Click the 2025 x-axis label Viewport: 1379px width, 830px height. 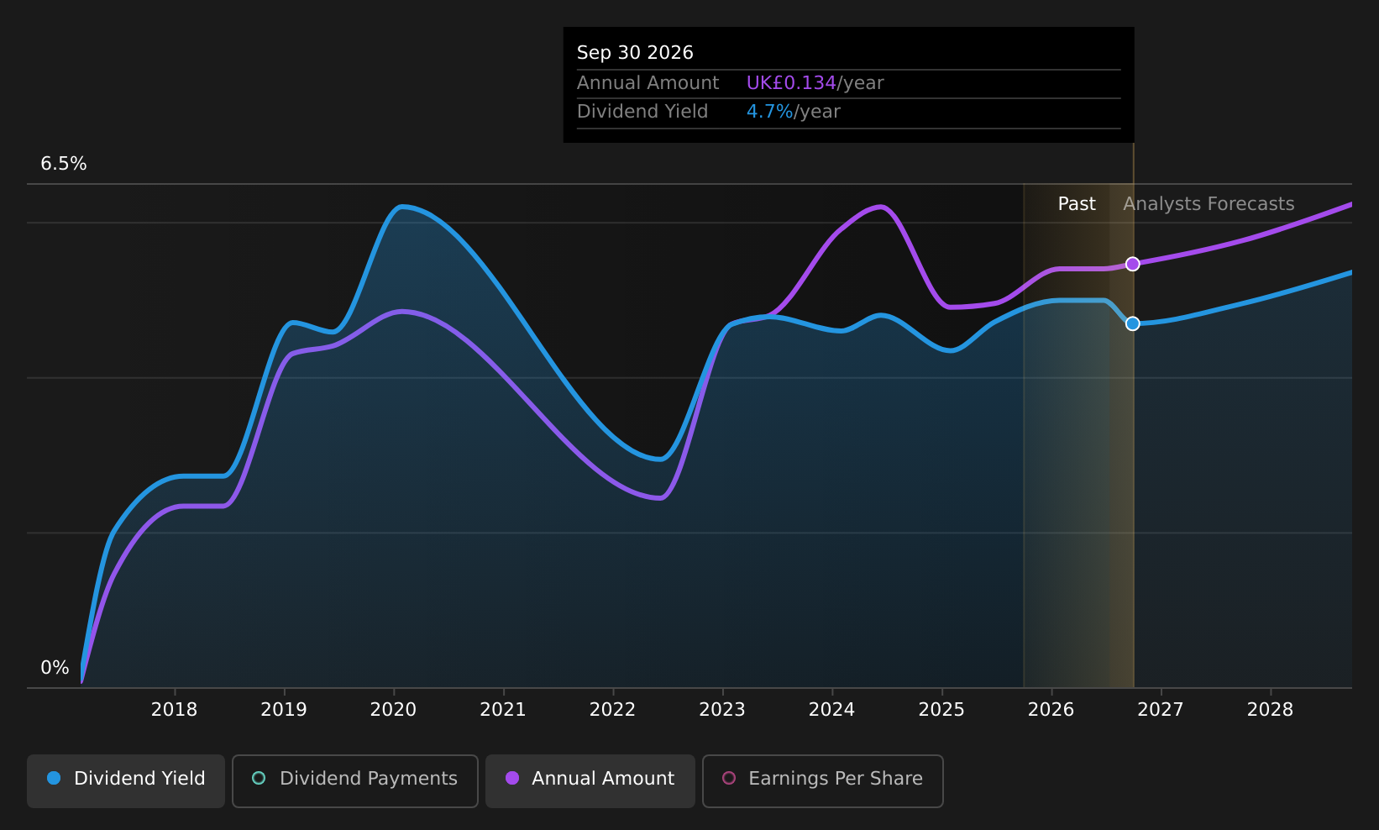tap(941, 710)
